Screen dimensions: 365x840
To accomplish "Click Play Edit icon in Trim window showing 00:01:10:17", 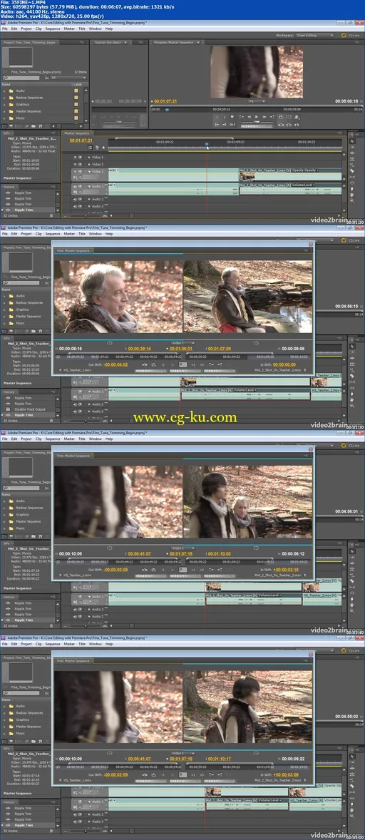I will pyautogui.click(x=144, y=775).
